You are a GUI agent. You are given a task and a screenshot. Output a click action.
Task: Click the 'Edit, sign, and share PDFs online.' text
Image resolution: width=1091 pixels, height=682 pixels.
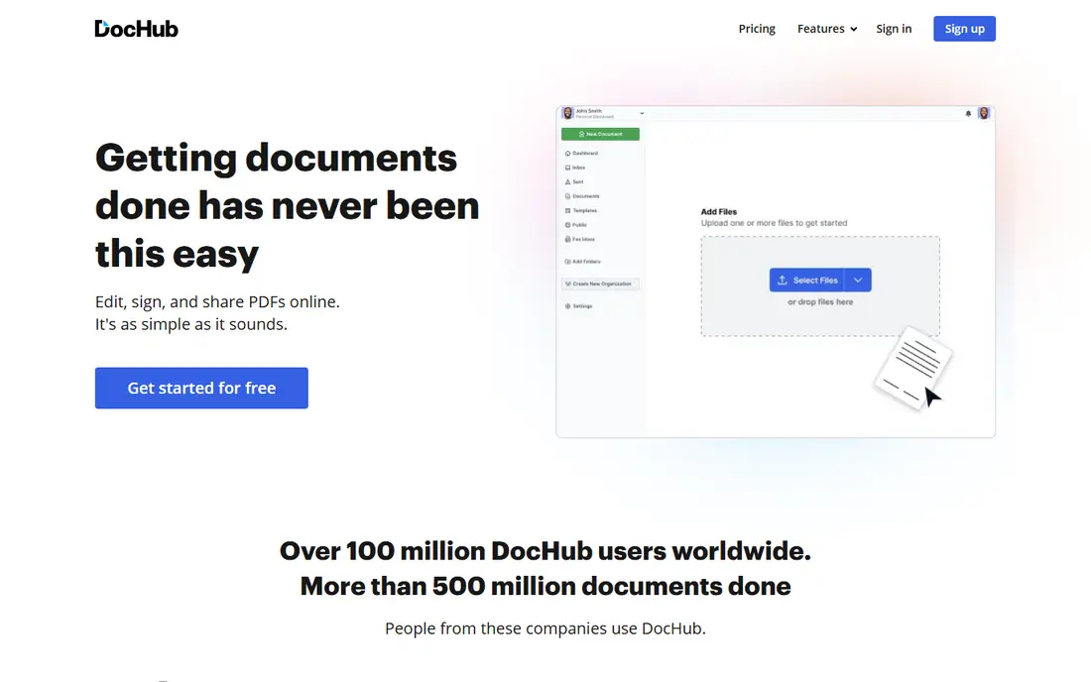[x=218, y=301]
